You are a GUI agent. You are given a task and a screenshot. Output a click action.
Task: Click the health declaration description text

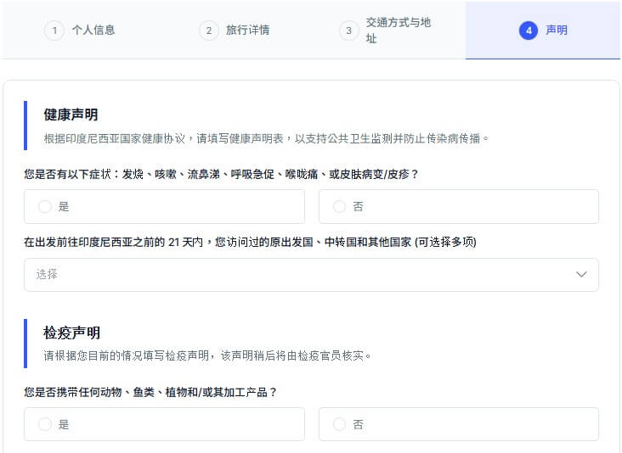[267, 138]
